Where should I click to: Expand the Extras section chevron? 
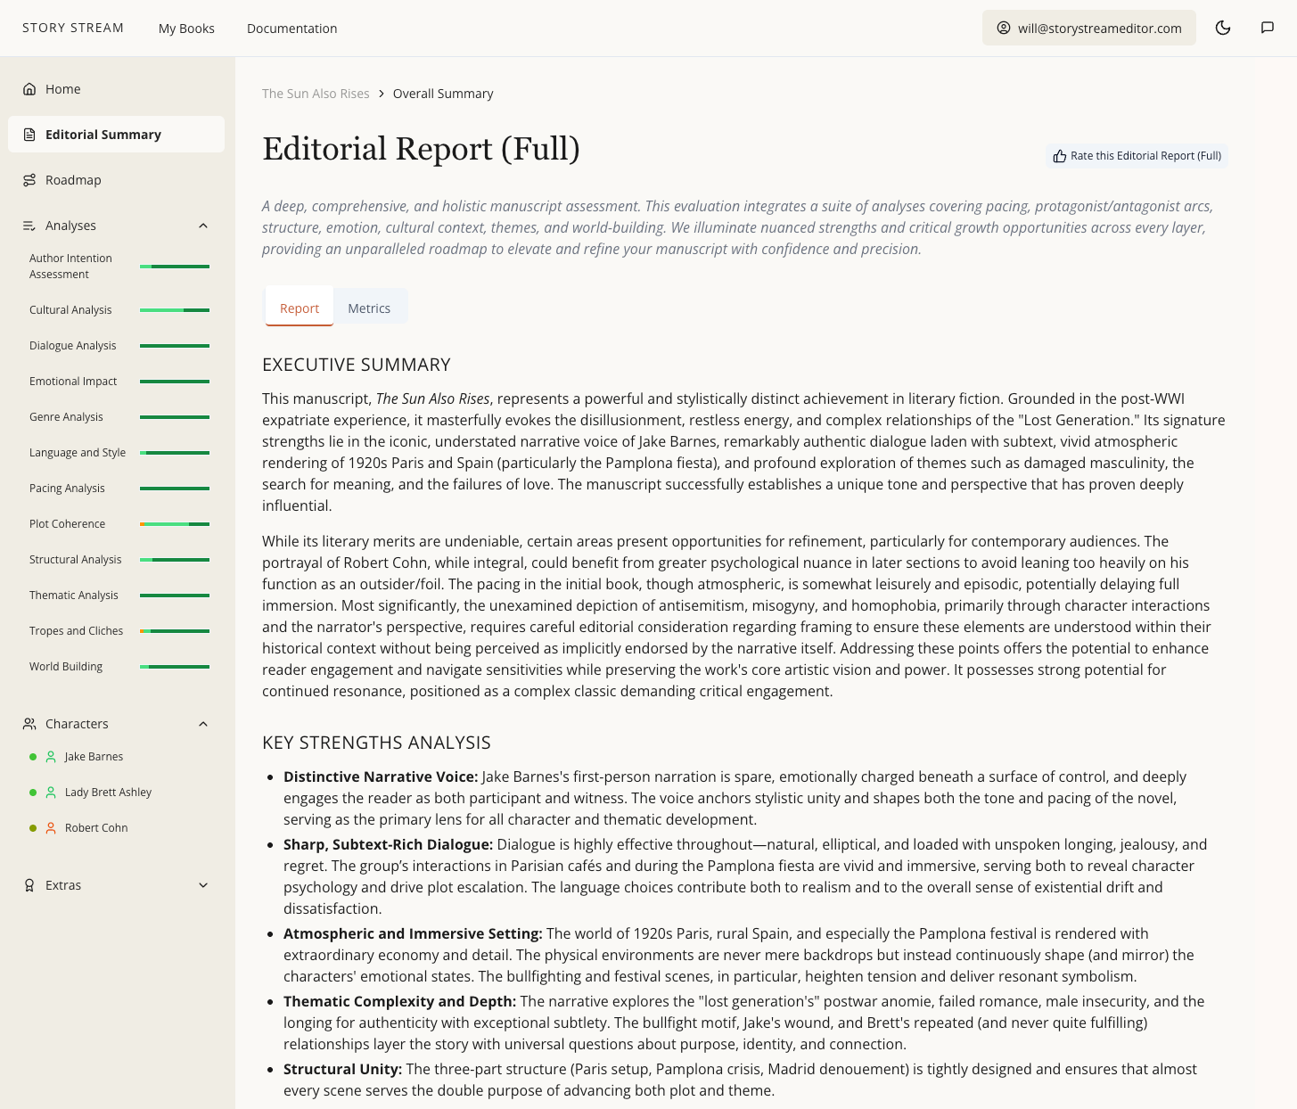[203, 885]
